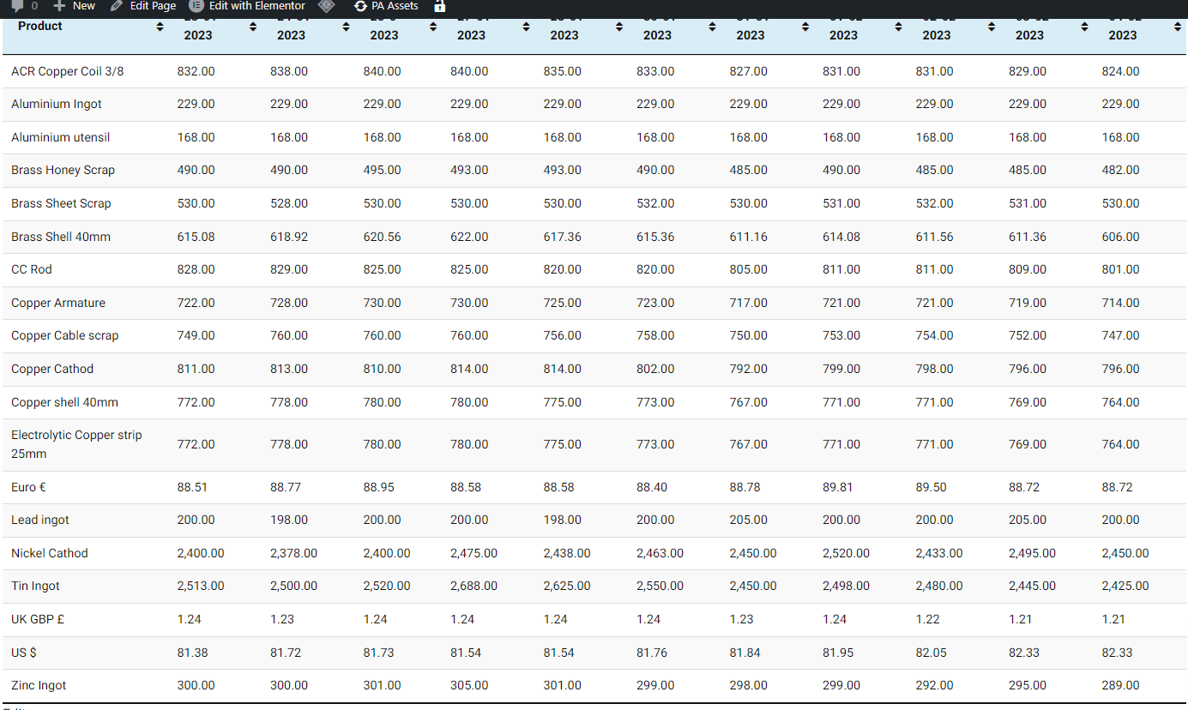
Task: Click the round Elementor logo icon
Action: 196,6
